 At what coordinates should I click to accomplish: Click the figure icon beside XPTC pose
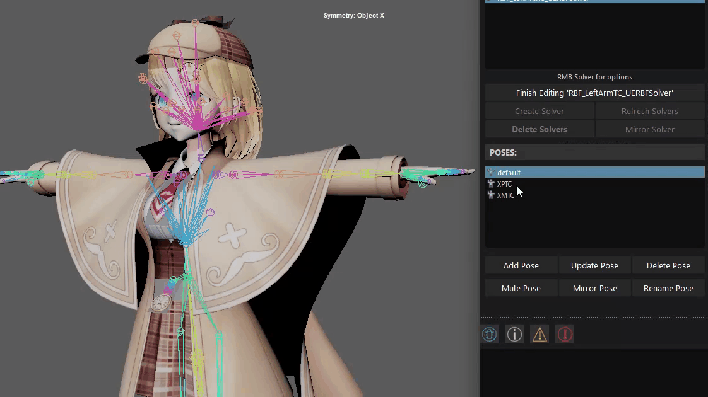tap(491, 183)
